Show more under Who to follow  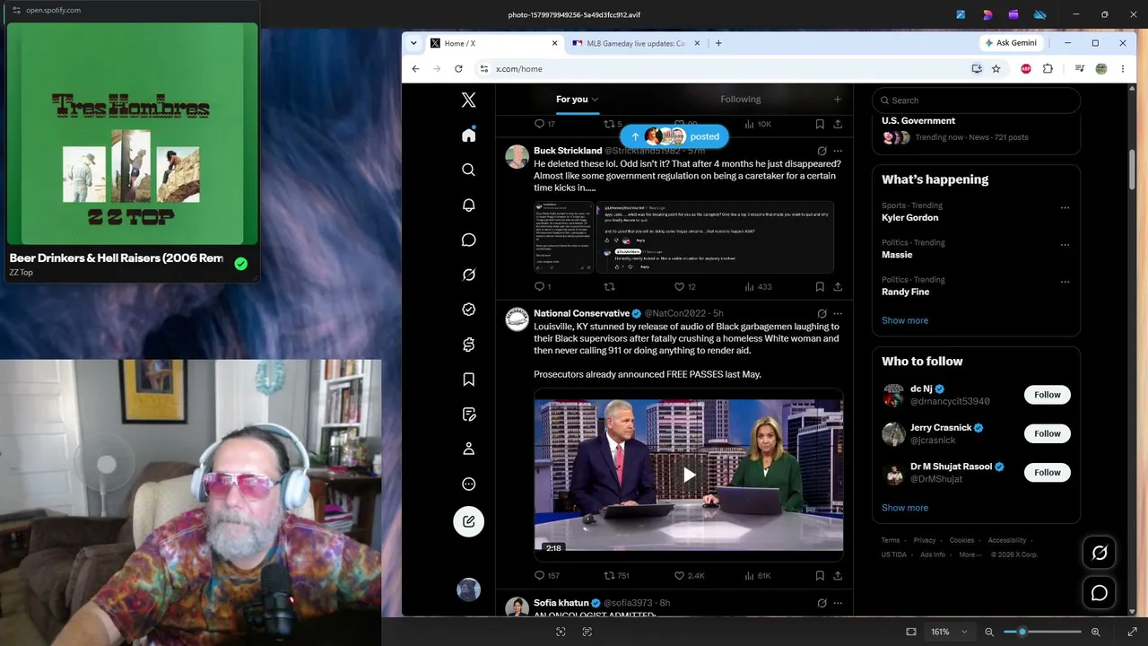[905, 508]
